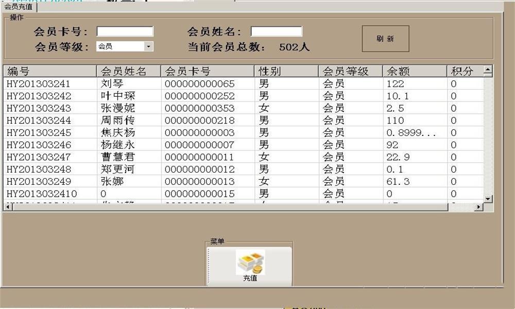Focus the 会员姓名 input field

pos(276,31)
